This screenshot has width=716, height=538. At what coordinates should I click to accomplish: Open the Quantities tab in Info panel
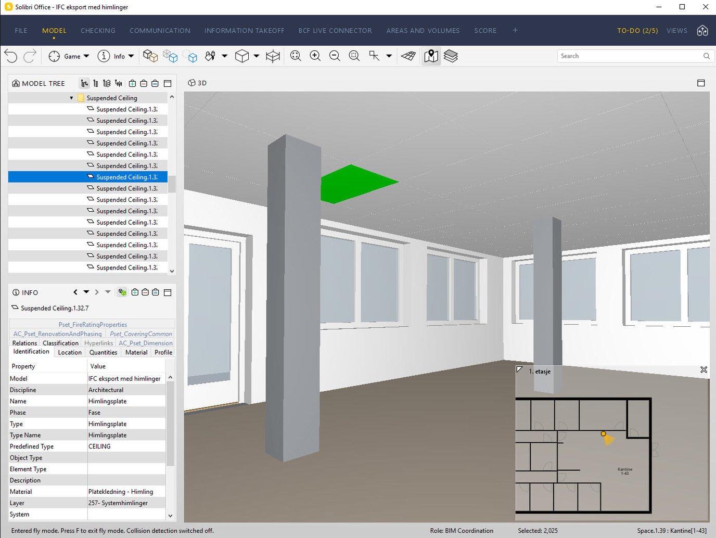[x=103, y=352]
